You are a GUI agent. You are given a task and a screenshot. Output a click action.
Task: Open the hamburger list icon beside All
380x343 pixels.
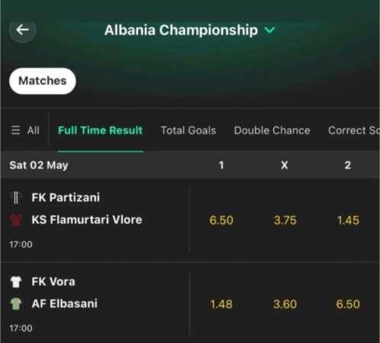coord(15,130)
